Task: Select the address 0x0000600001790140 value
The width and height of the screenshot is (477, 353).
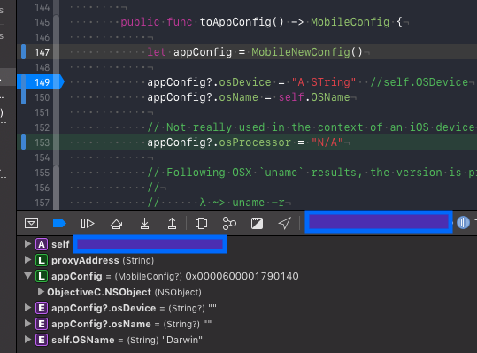Action: coord(242,276)
